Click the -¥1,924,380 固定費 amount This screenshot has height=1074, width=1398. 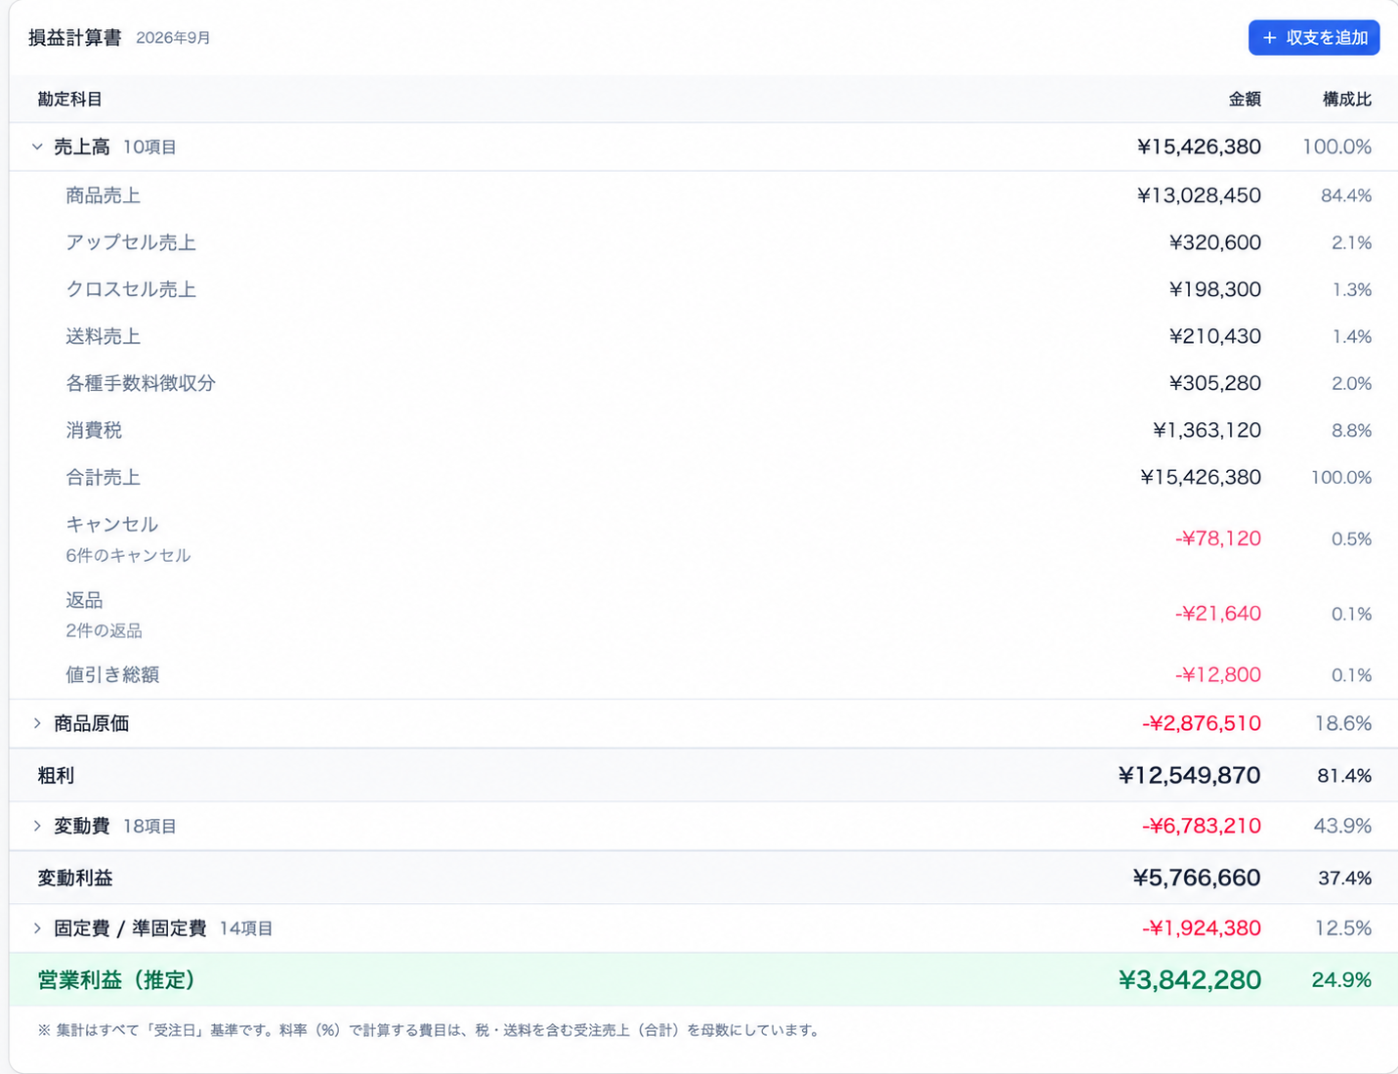(1202, 927)
